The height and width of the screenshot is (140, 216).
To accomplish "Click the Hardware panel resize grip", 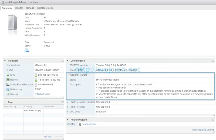I will click(x=63, y=98).
